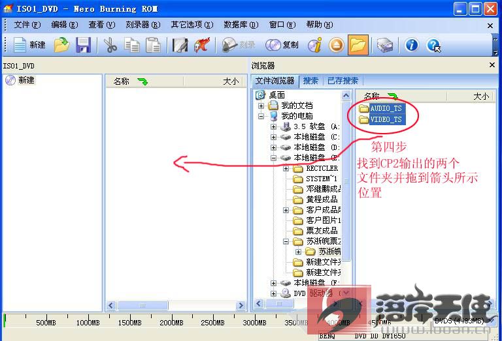502x341 pixels.
Task: Open the 查看(V) menu
Action: 102,25
